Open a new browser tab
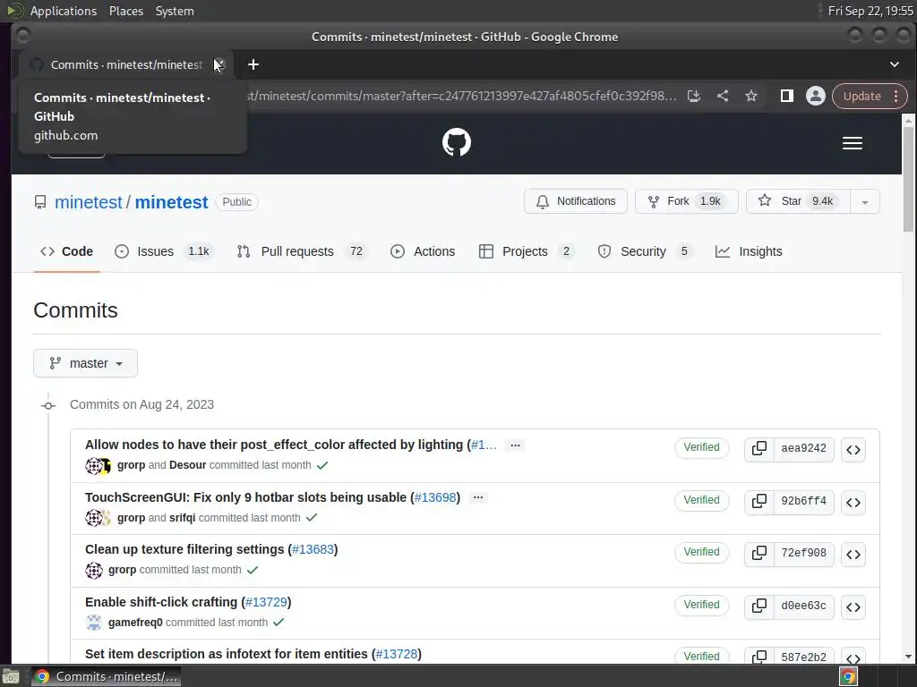 [253, 64]
